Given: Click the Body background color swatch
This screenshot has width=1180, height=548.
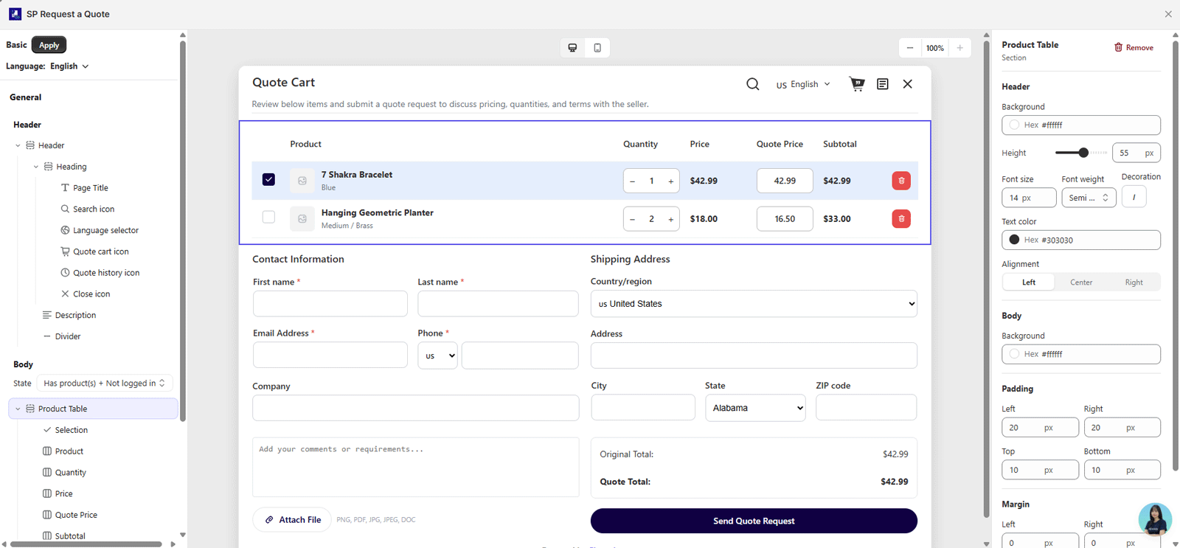Looking at the screenshot, I should click(1014, 354).
